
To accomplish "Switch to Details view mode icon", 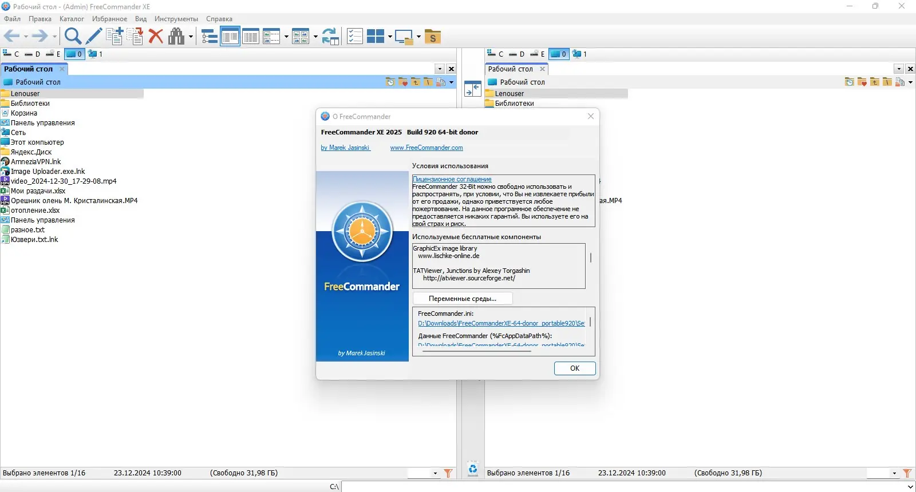I will click(230, 37).
